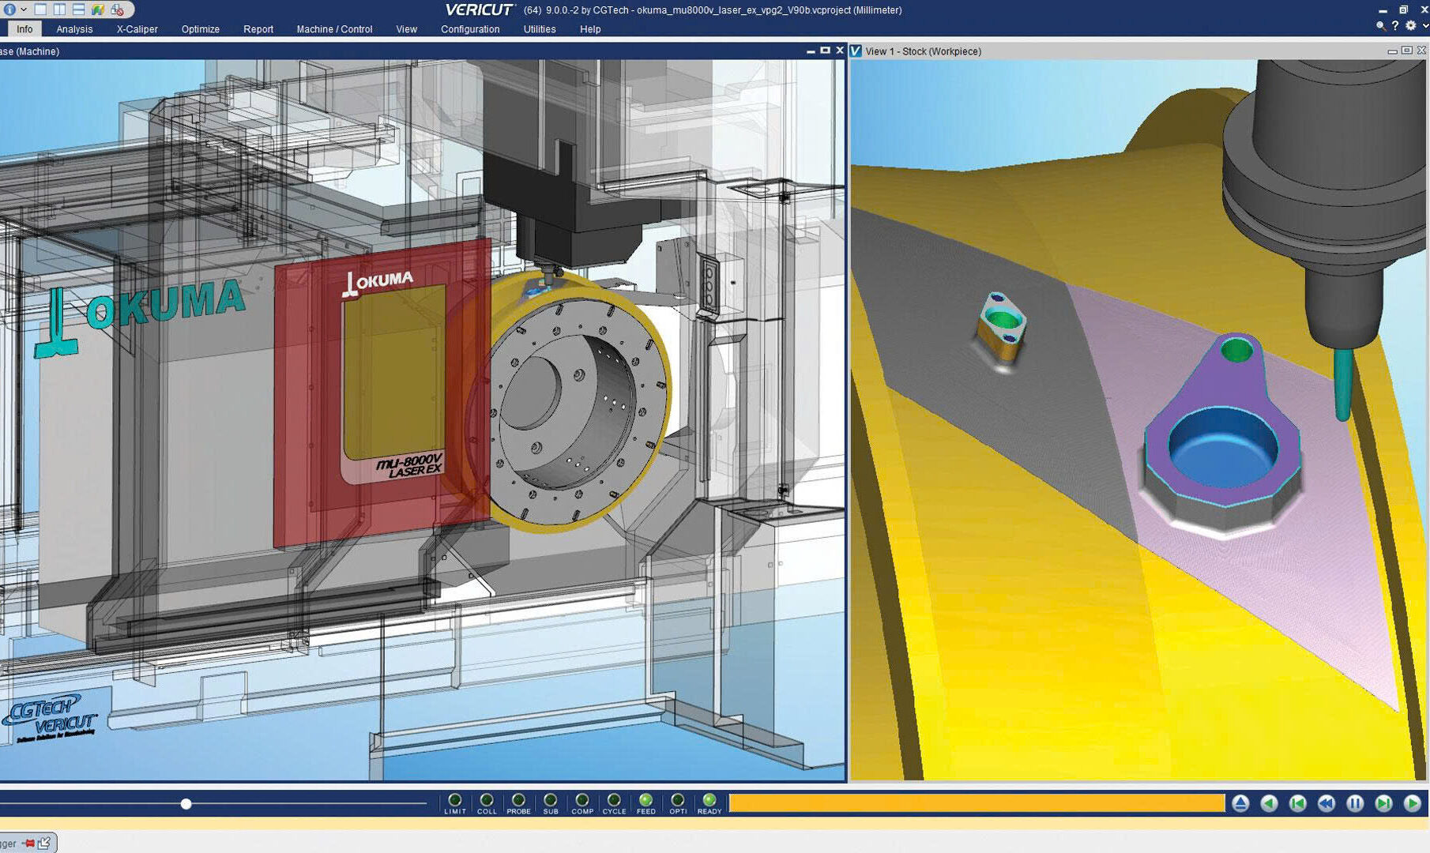Open the Help menu

[x=590, y=29]
